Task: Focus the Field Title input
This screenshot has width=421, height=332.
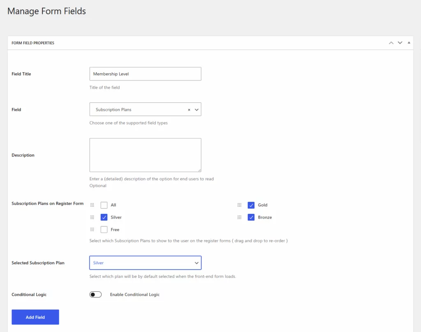Action: pos(145,74)
